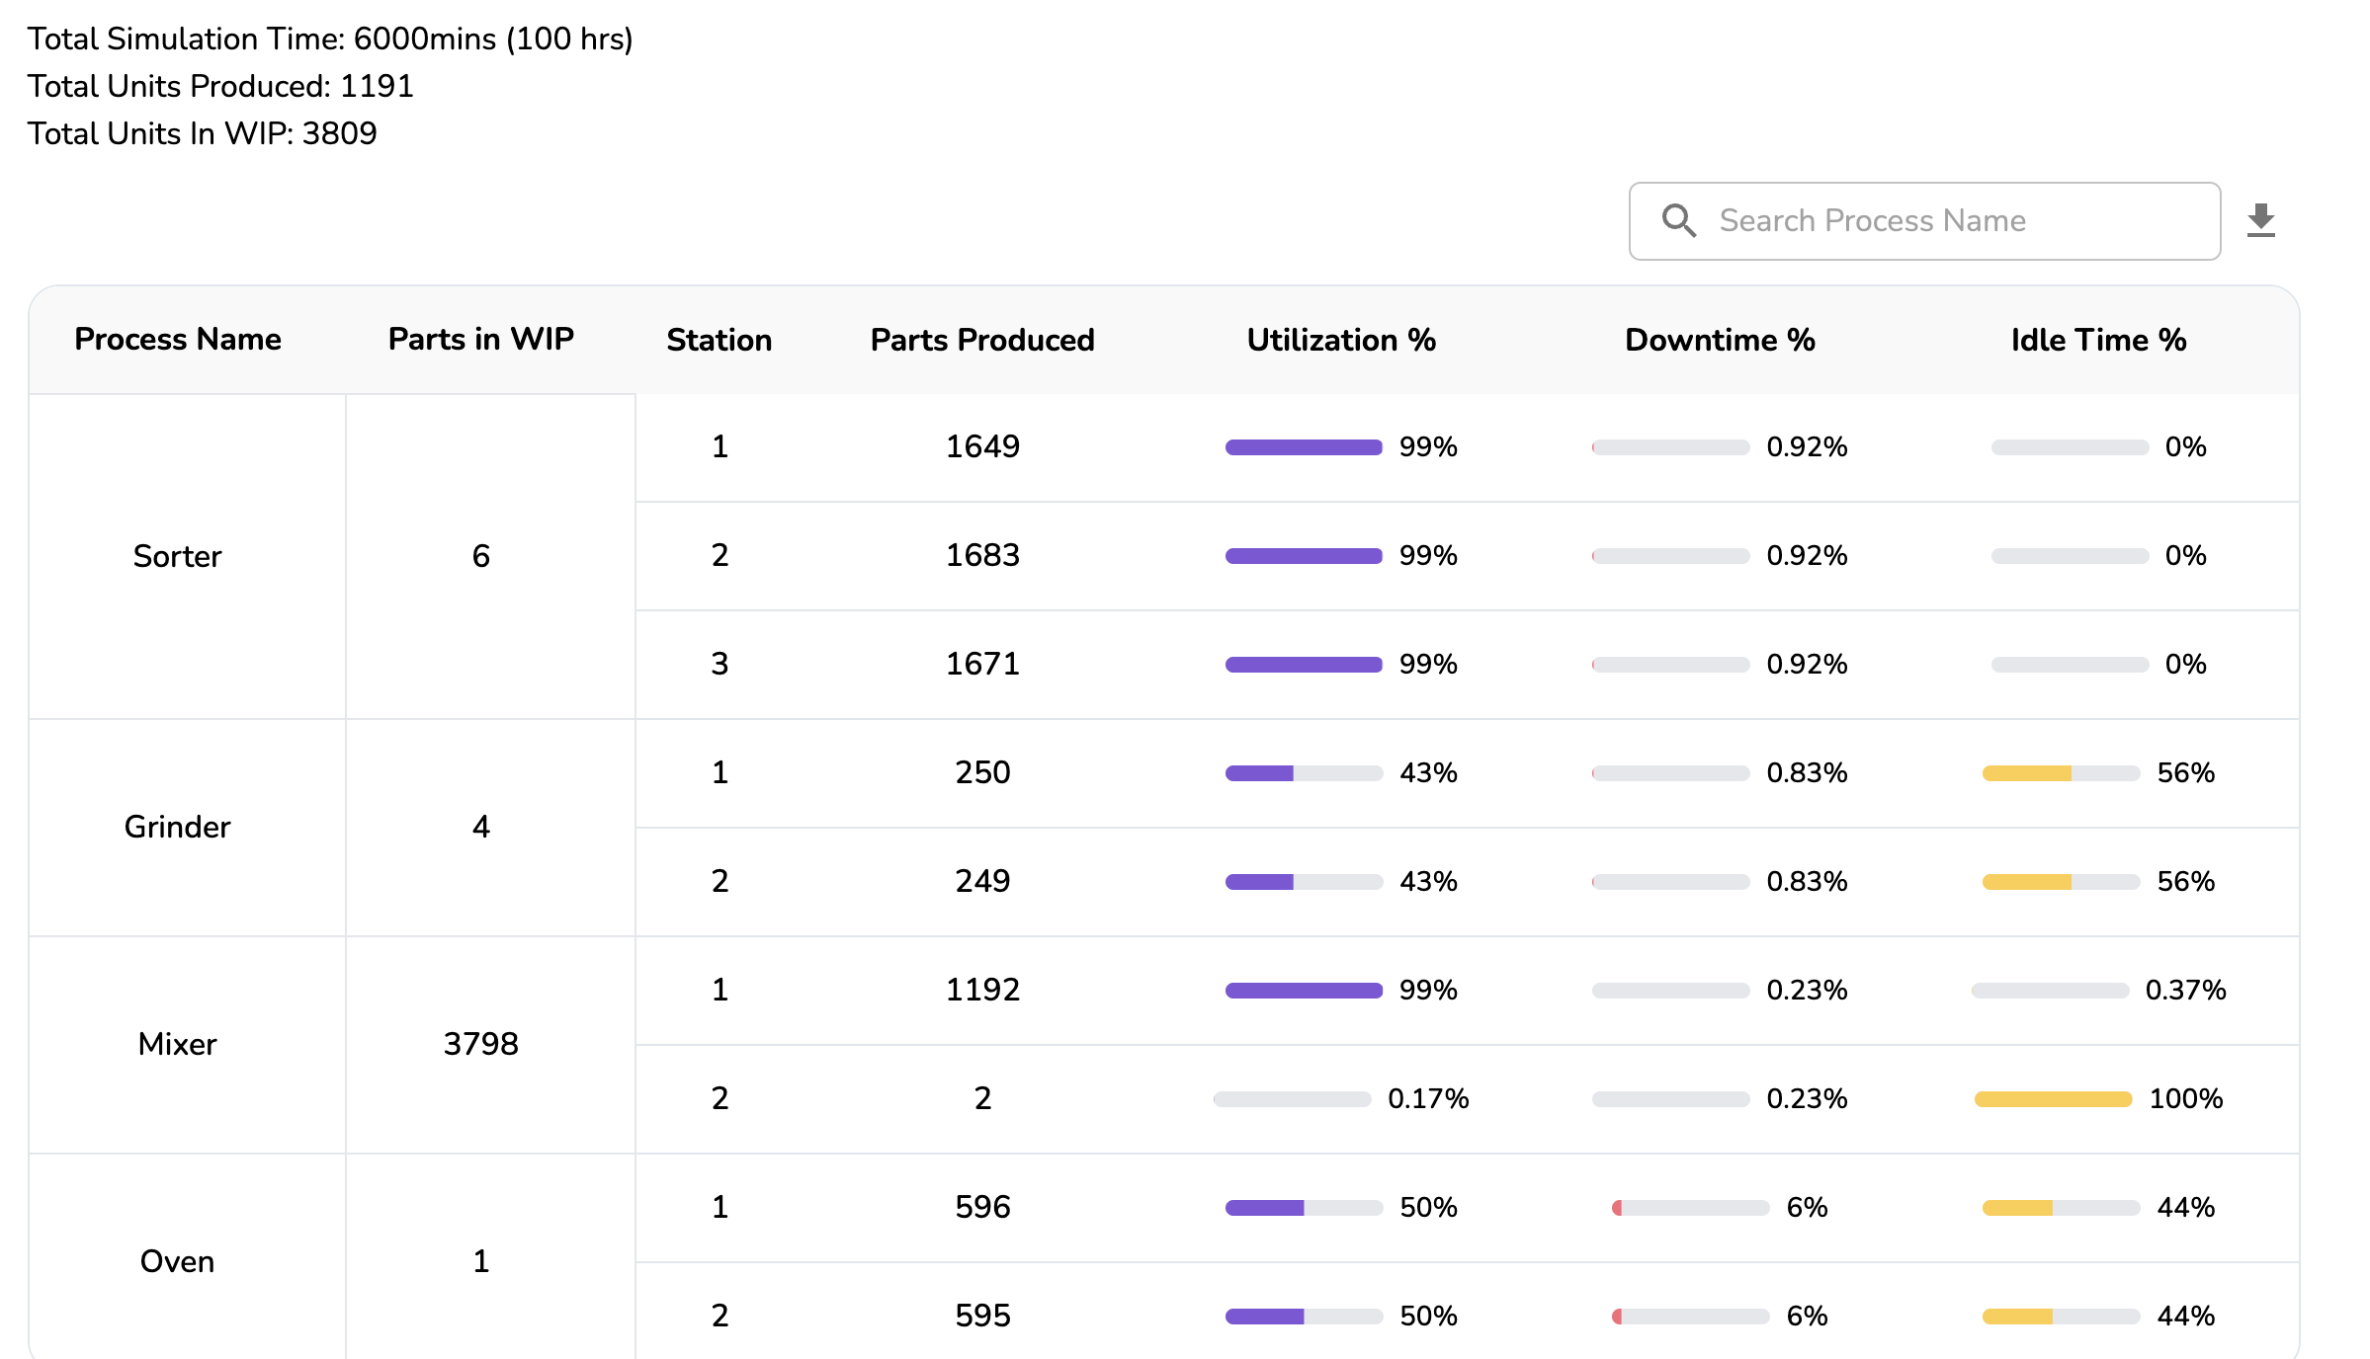The image size is (2370, 1359).
Task: Click the search magnifier icon
Action: pos(1678,220)
